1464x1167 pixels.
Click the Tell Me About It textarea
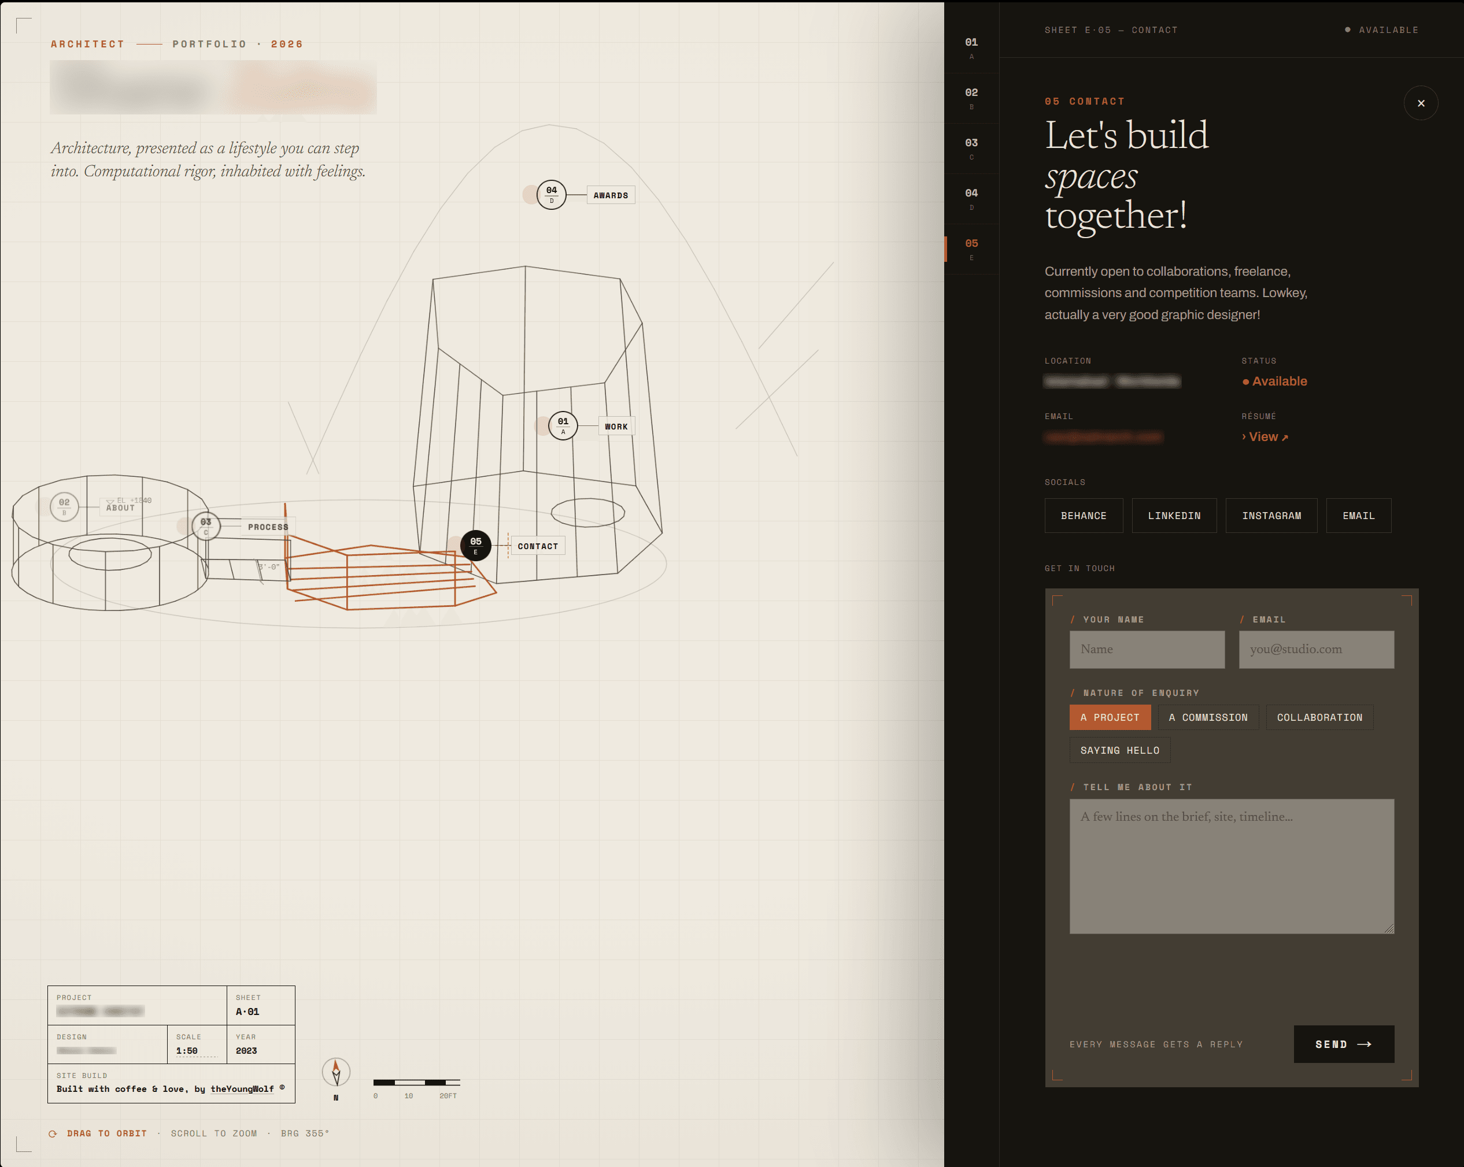tap(1232, 866)
